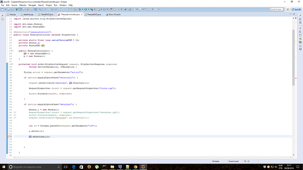Open the Windows Start menu

(x=4, y=167)
